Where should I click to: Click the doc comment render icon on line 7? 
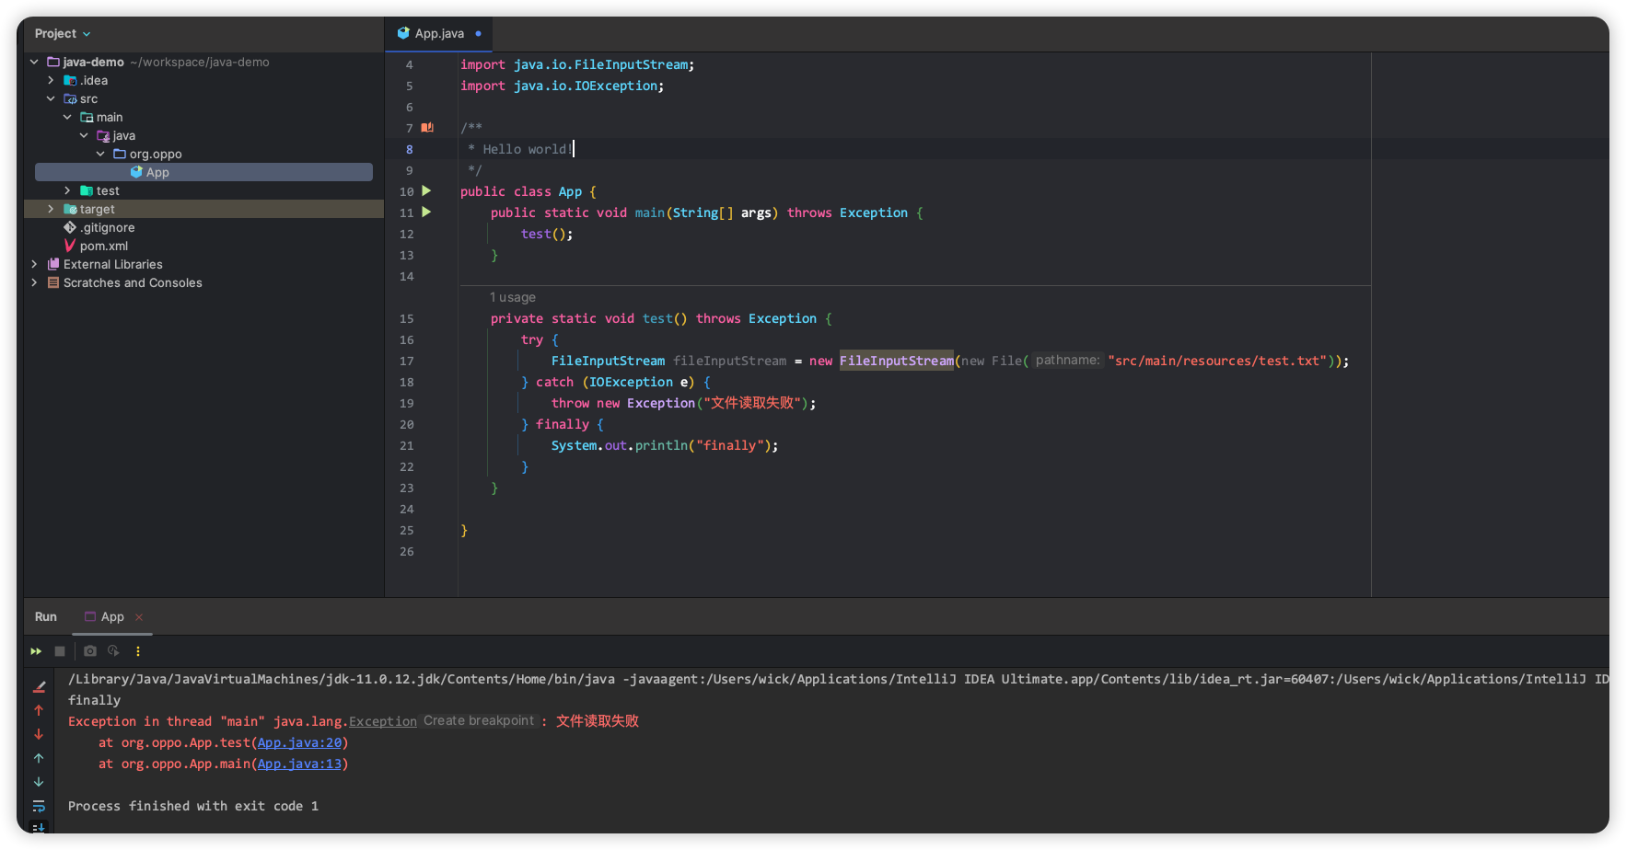tap(427, 128)
